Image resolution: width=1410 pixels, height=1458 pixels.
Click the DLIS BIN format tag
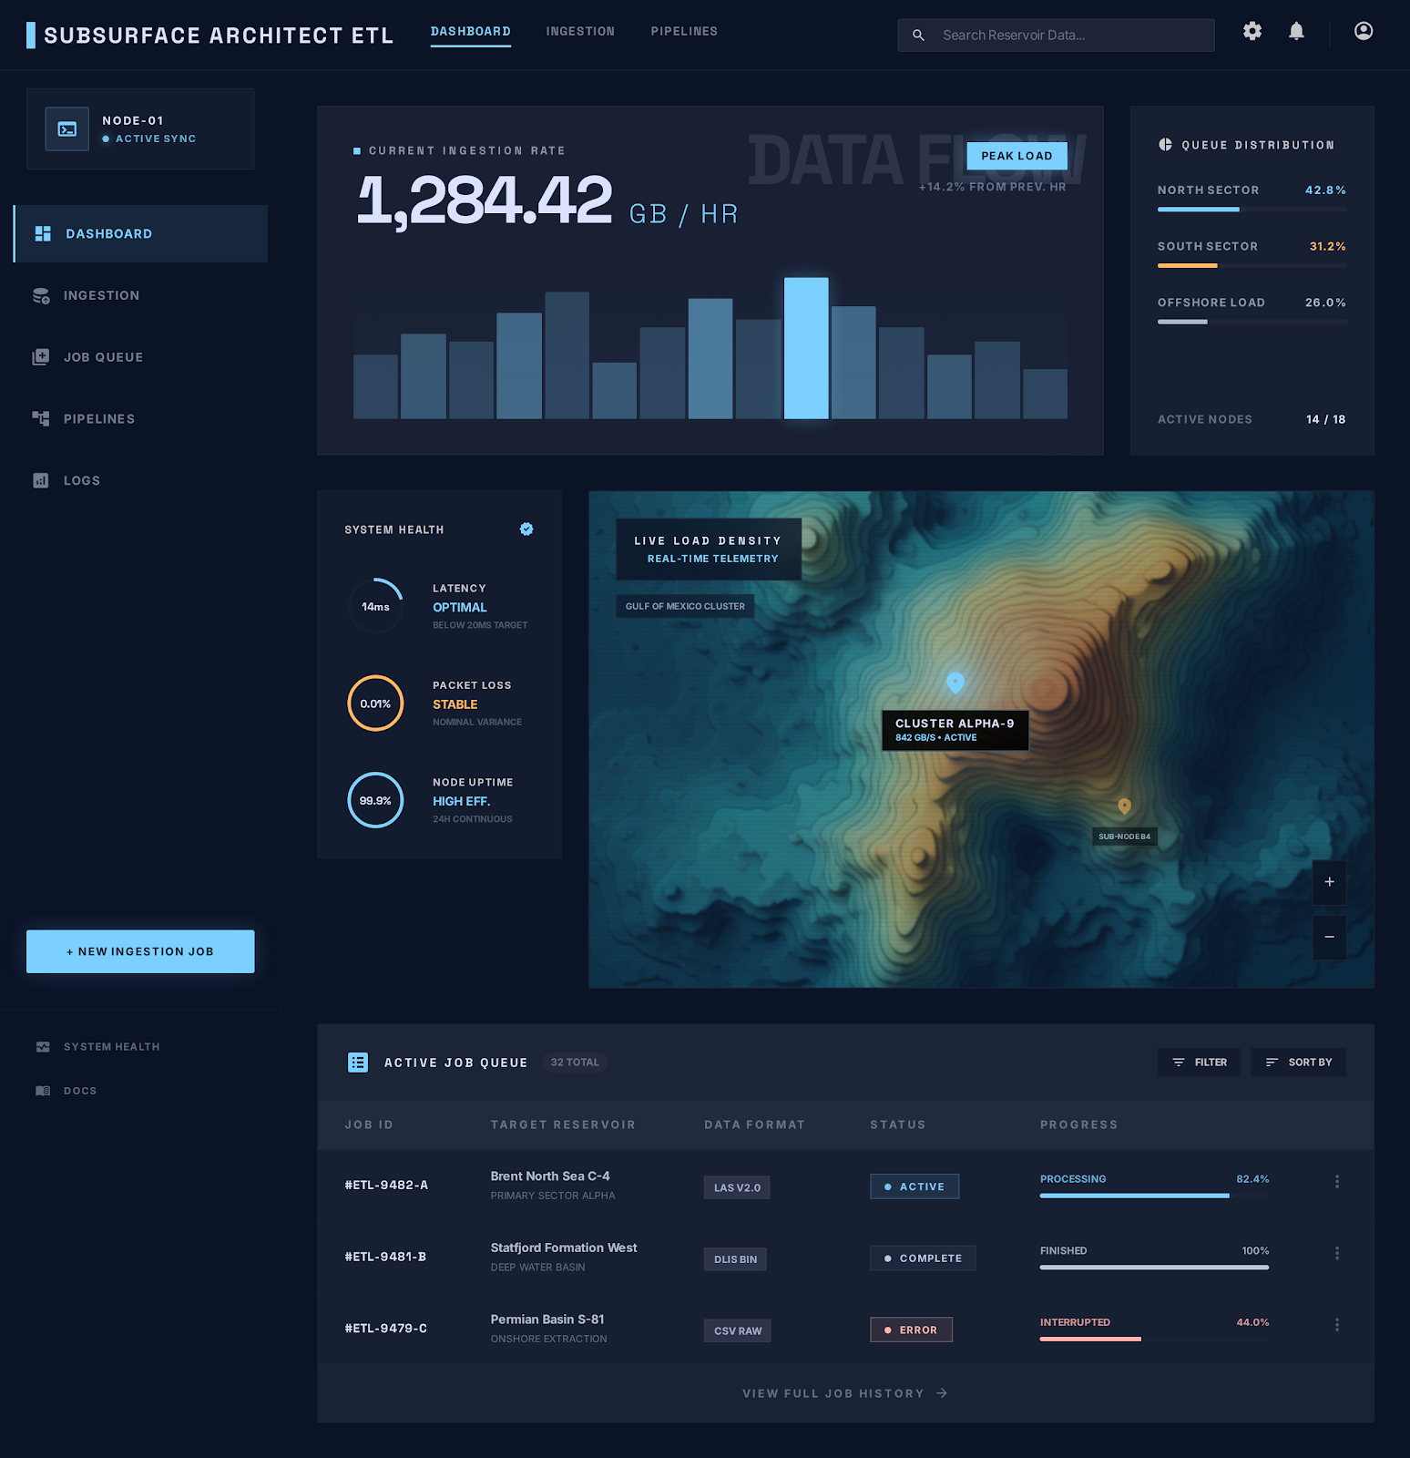[x=735, y=1259]
